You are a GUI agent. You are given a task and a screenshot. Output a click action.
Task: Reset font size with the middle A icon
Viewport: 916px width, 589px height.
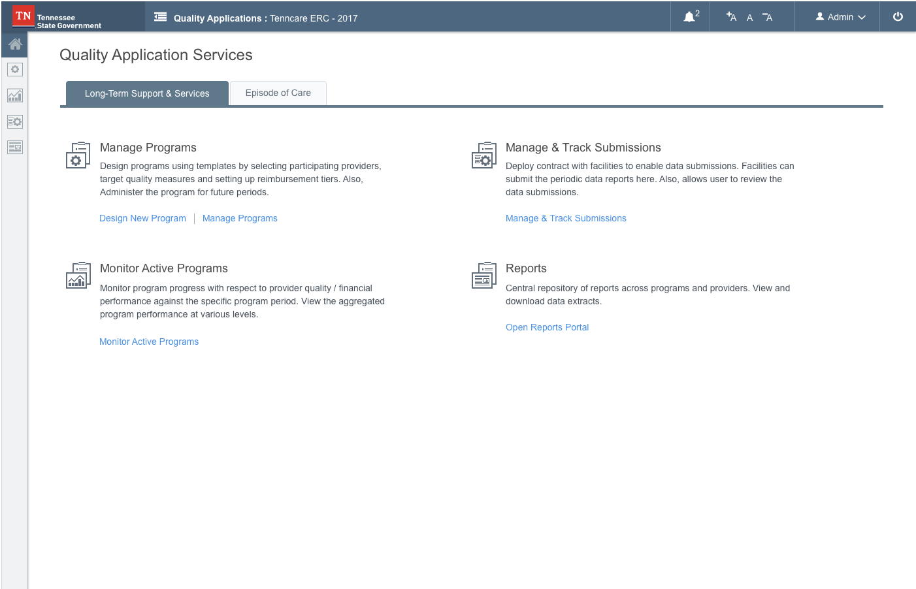[749, 18]
